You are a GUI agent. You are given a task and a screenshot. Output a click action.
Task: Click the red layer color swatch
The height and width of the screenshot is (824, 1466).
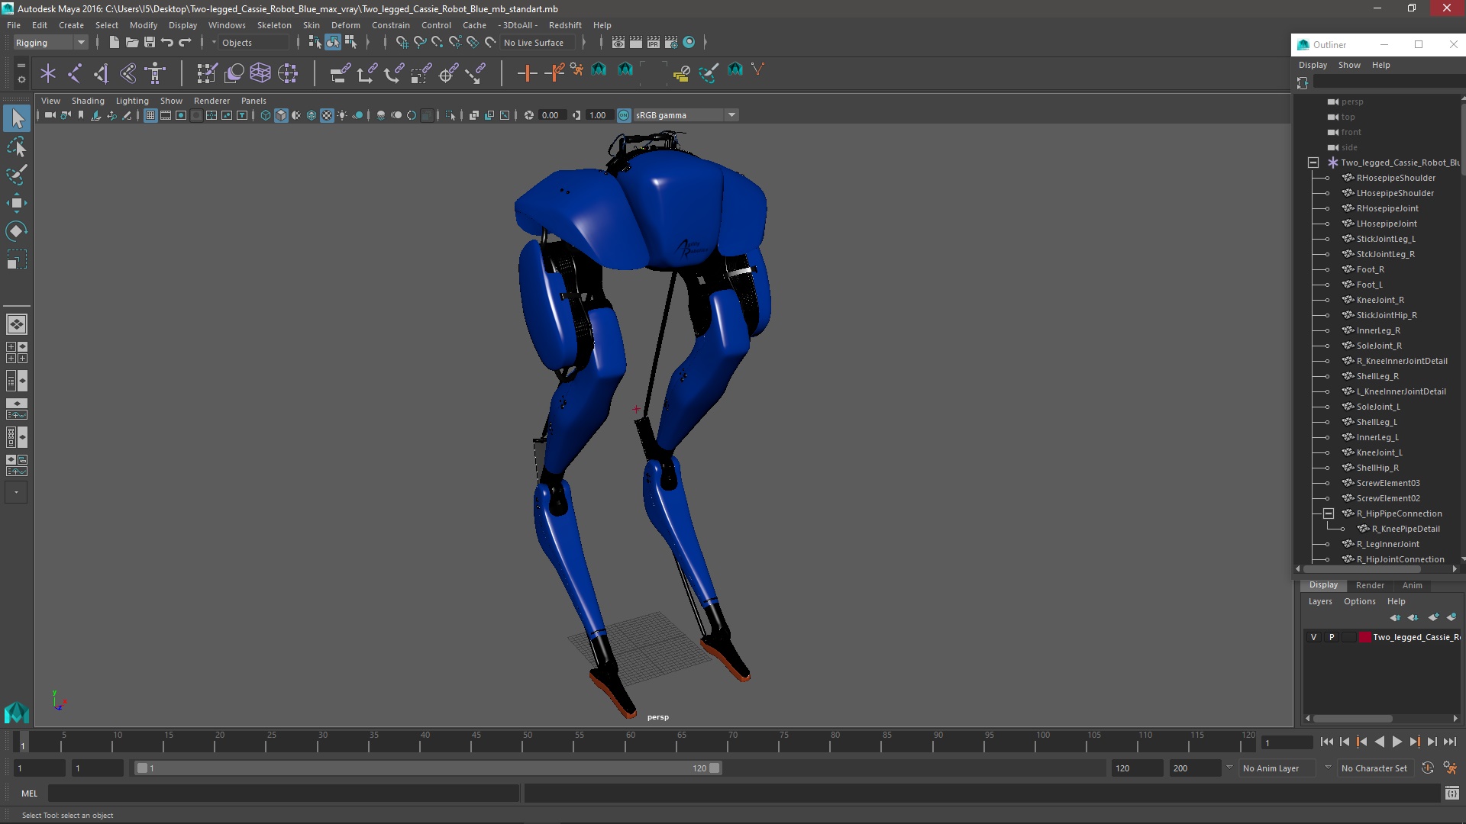click(1364, 637)
